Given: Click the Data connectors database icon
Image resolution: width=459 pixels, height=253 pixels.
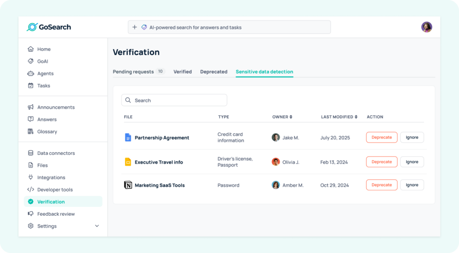Looking at the screenshot, I should (30, 153).
